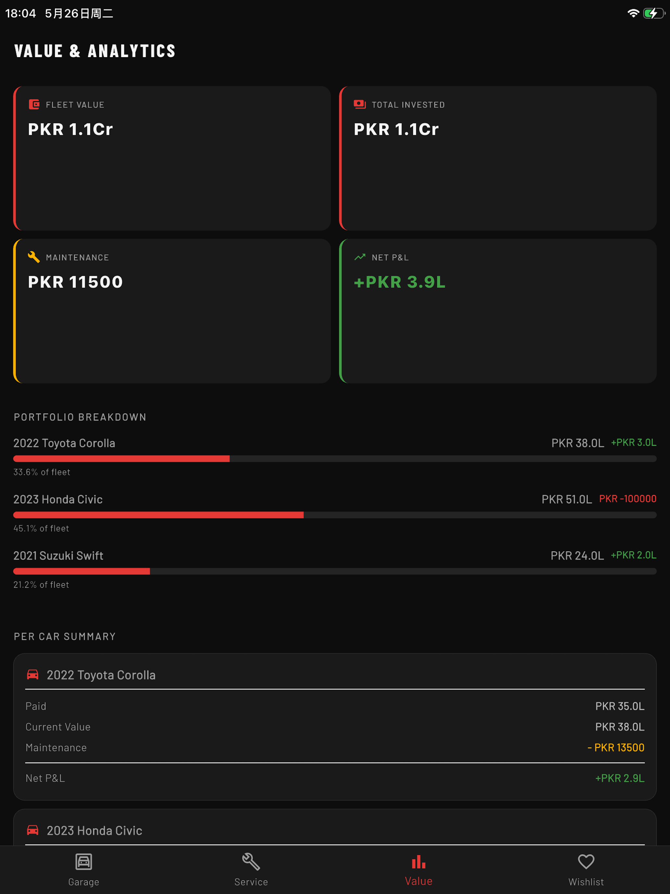Open the 2022 Toyota Corolla summary card title
Image resolution: width=670 pixels, height=894 pixels.
(101, 675)
